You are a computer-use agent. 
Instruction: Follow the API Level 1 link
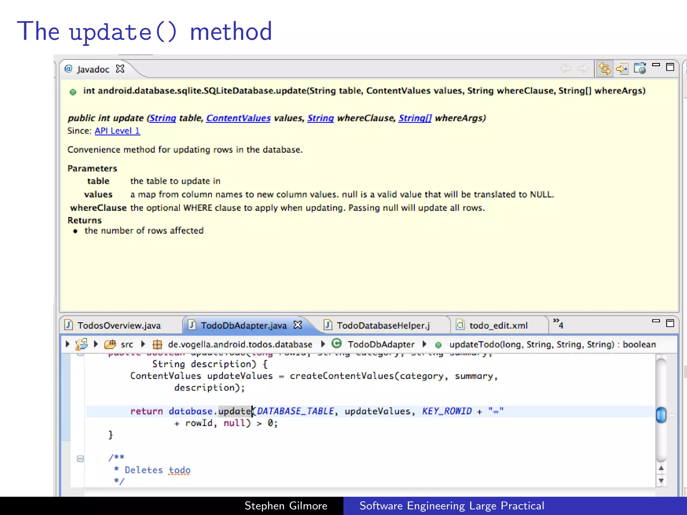[x=117, y=131]
